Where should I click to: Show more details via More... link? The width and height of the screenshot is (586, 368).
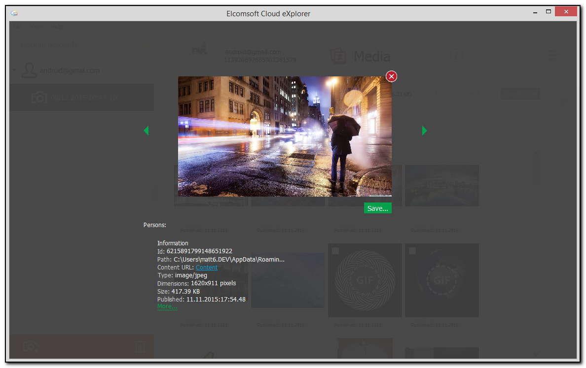(167, 306)
